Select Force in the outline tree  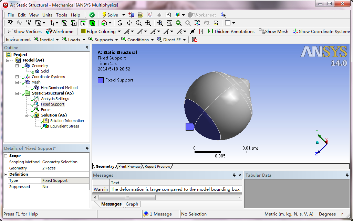click(x=45, y=110)
